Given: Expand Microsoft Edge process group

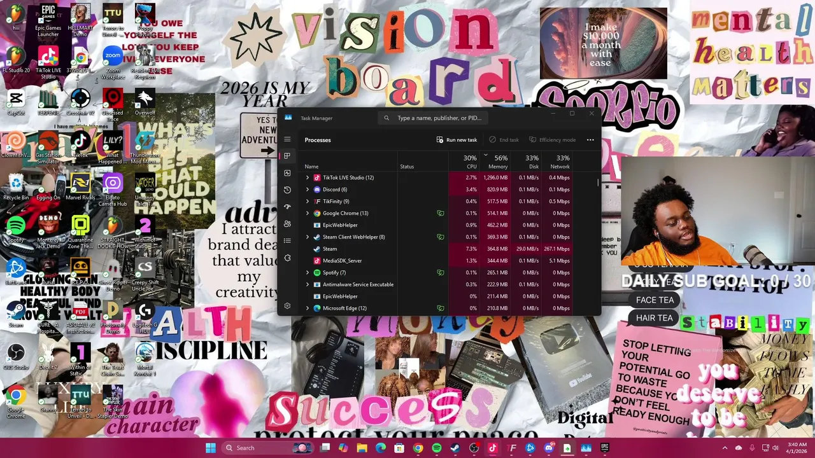Looking at the screenshot, I should tap(308, 308).
